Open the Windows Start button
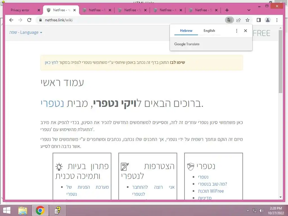The image size is (288, 216). (7, 210)
